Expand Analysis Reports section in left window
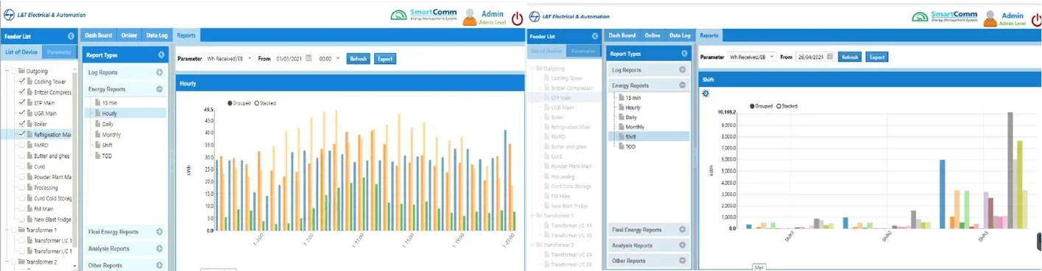The image size is (1042, 271). [159, 249]
